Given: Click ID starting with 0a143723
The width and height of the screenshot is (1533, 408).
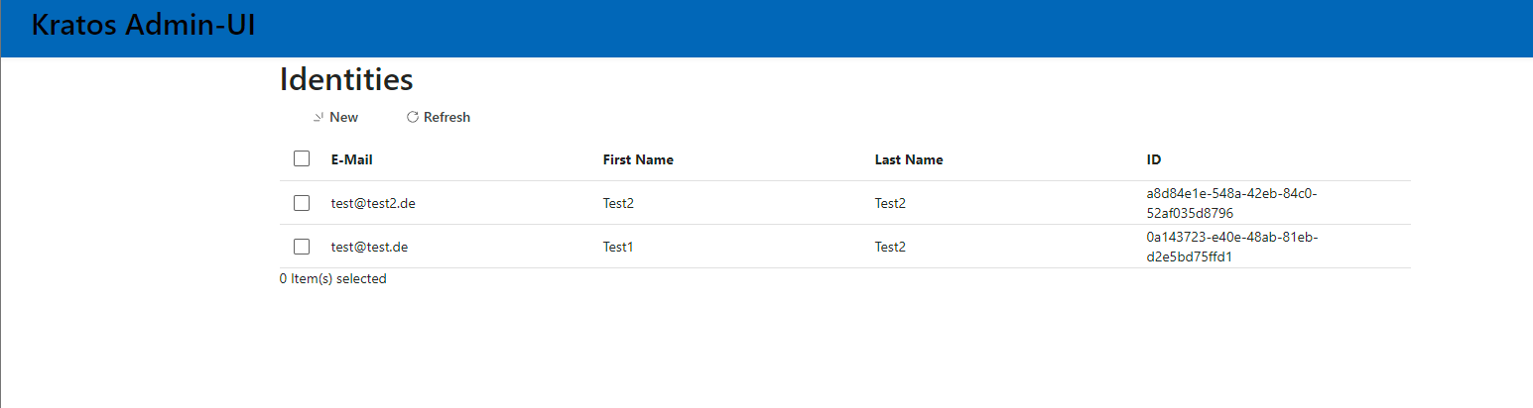Looking at the screenshot, I should click(x=1231, y=247).
